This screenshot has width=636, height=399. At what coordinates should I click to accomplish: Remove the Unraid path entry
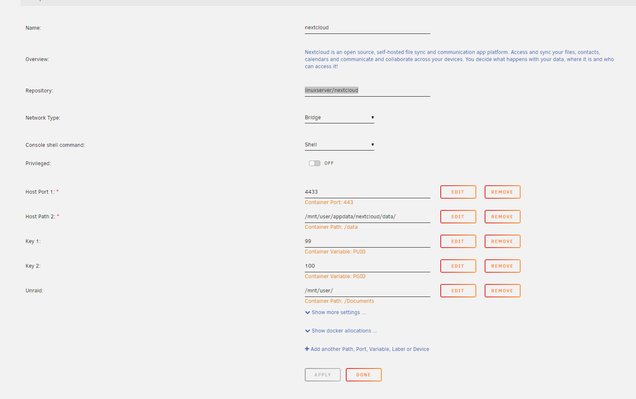(x=502, y=291)
